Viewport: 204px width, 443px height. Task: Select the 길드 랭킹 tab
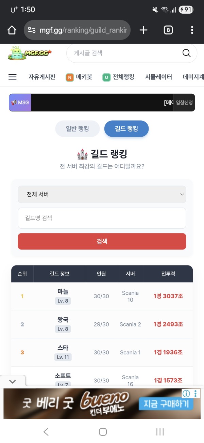[x=126, y=129]
